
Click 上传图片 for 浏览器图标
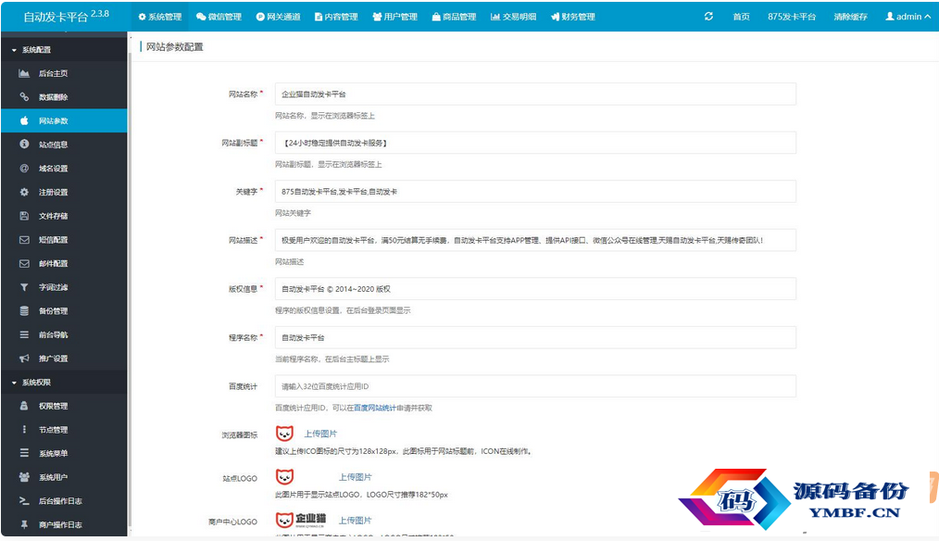(320, 434)
